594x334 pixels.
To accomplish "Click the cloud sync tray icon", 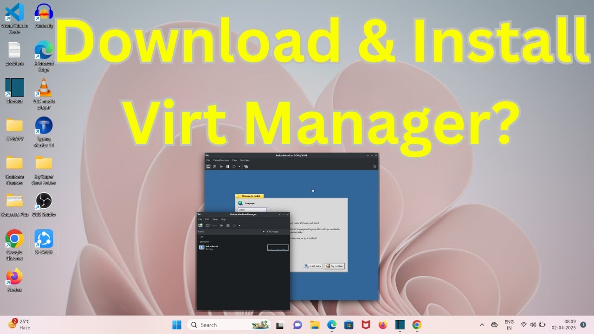I will pyautogui.click(x=494, y=325).
